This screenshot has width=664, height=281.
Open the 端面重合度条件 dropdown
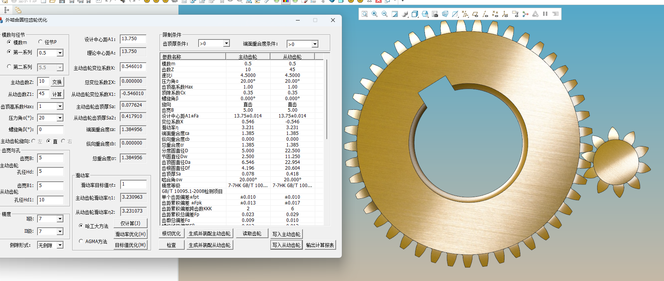click(315, 44)
